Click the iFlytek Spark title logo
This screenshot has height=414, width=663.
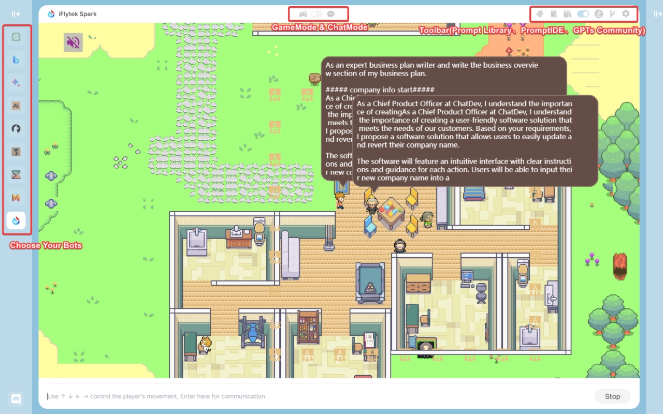[x=51, y=14]
